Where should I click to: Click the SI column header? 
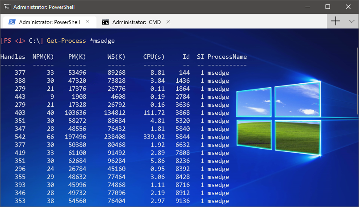pos(200,57)
